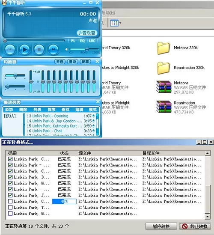
Task: Open the 添加 playlist menu
Action: tap(9, 110)
